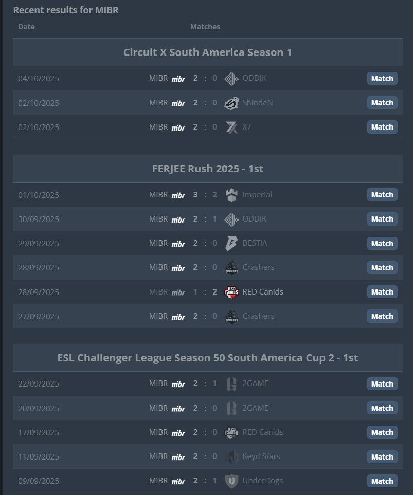Open FERJEE Rush 2025 event header

(x=207, y=169)
